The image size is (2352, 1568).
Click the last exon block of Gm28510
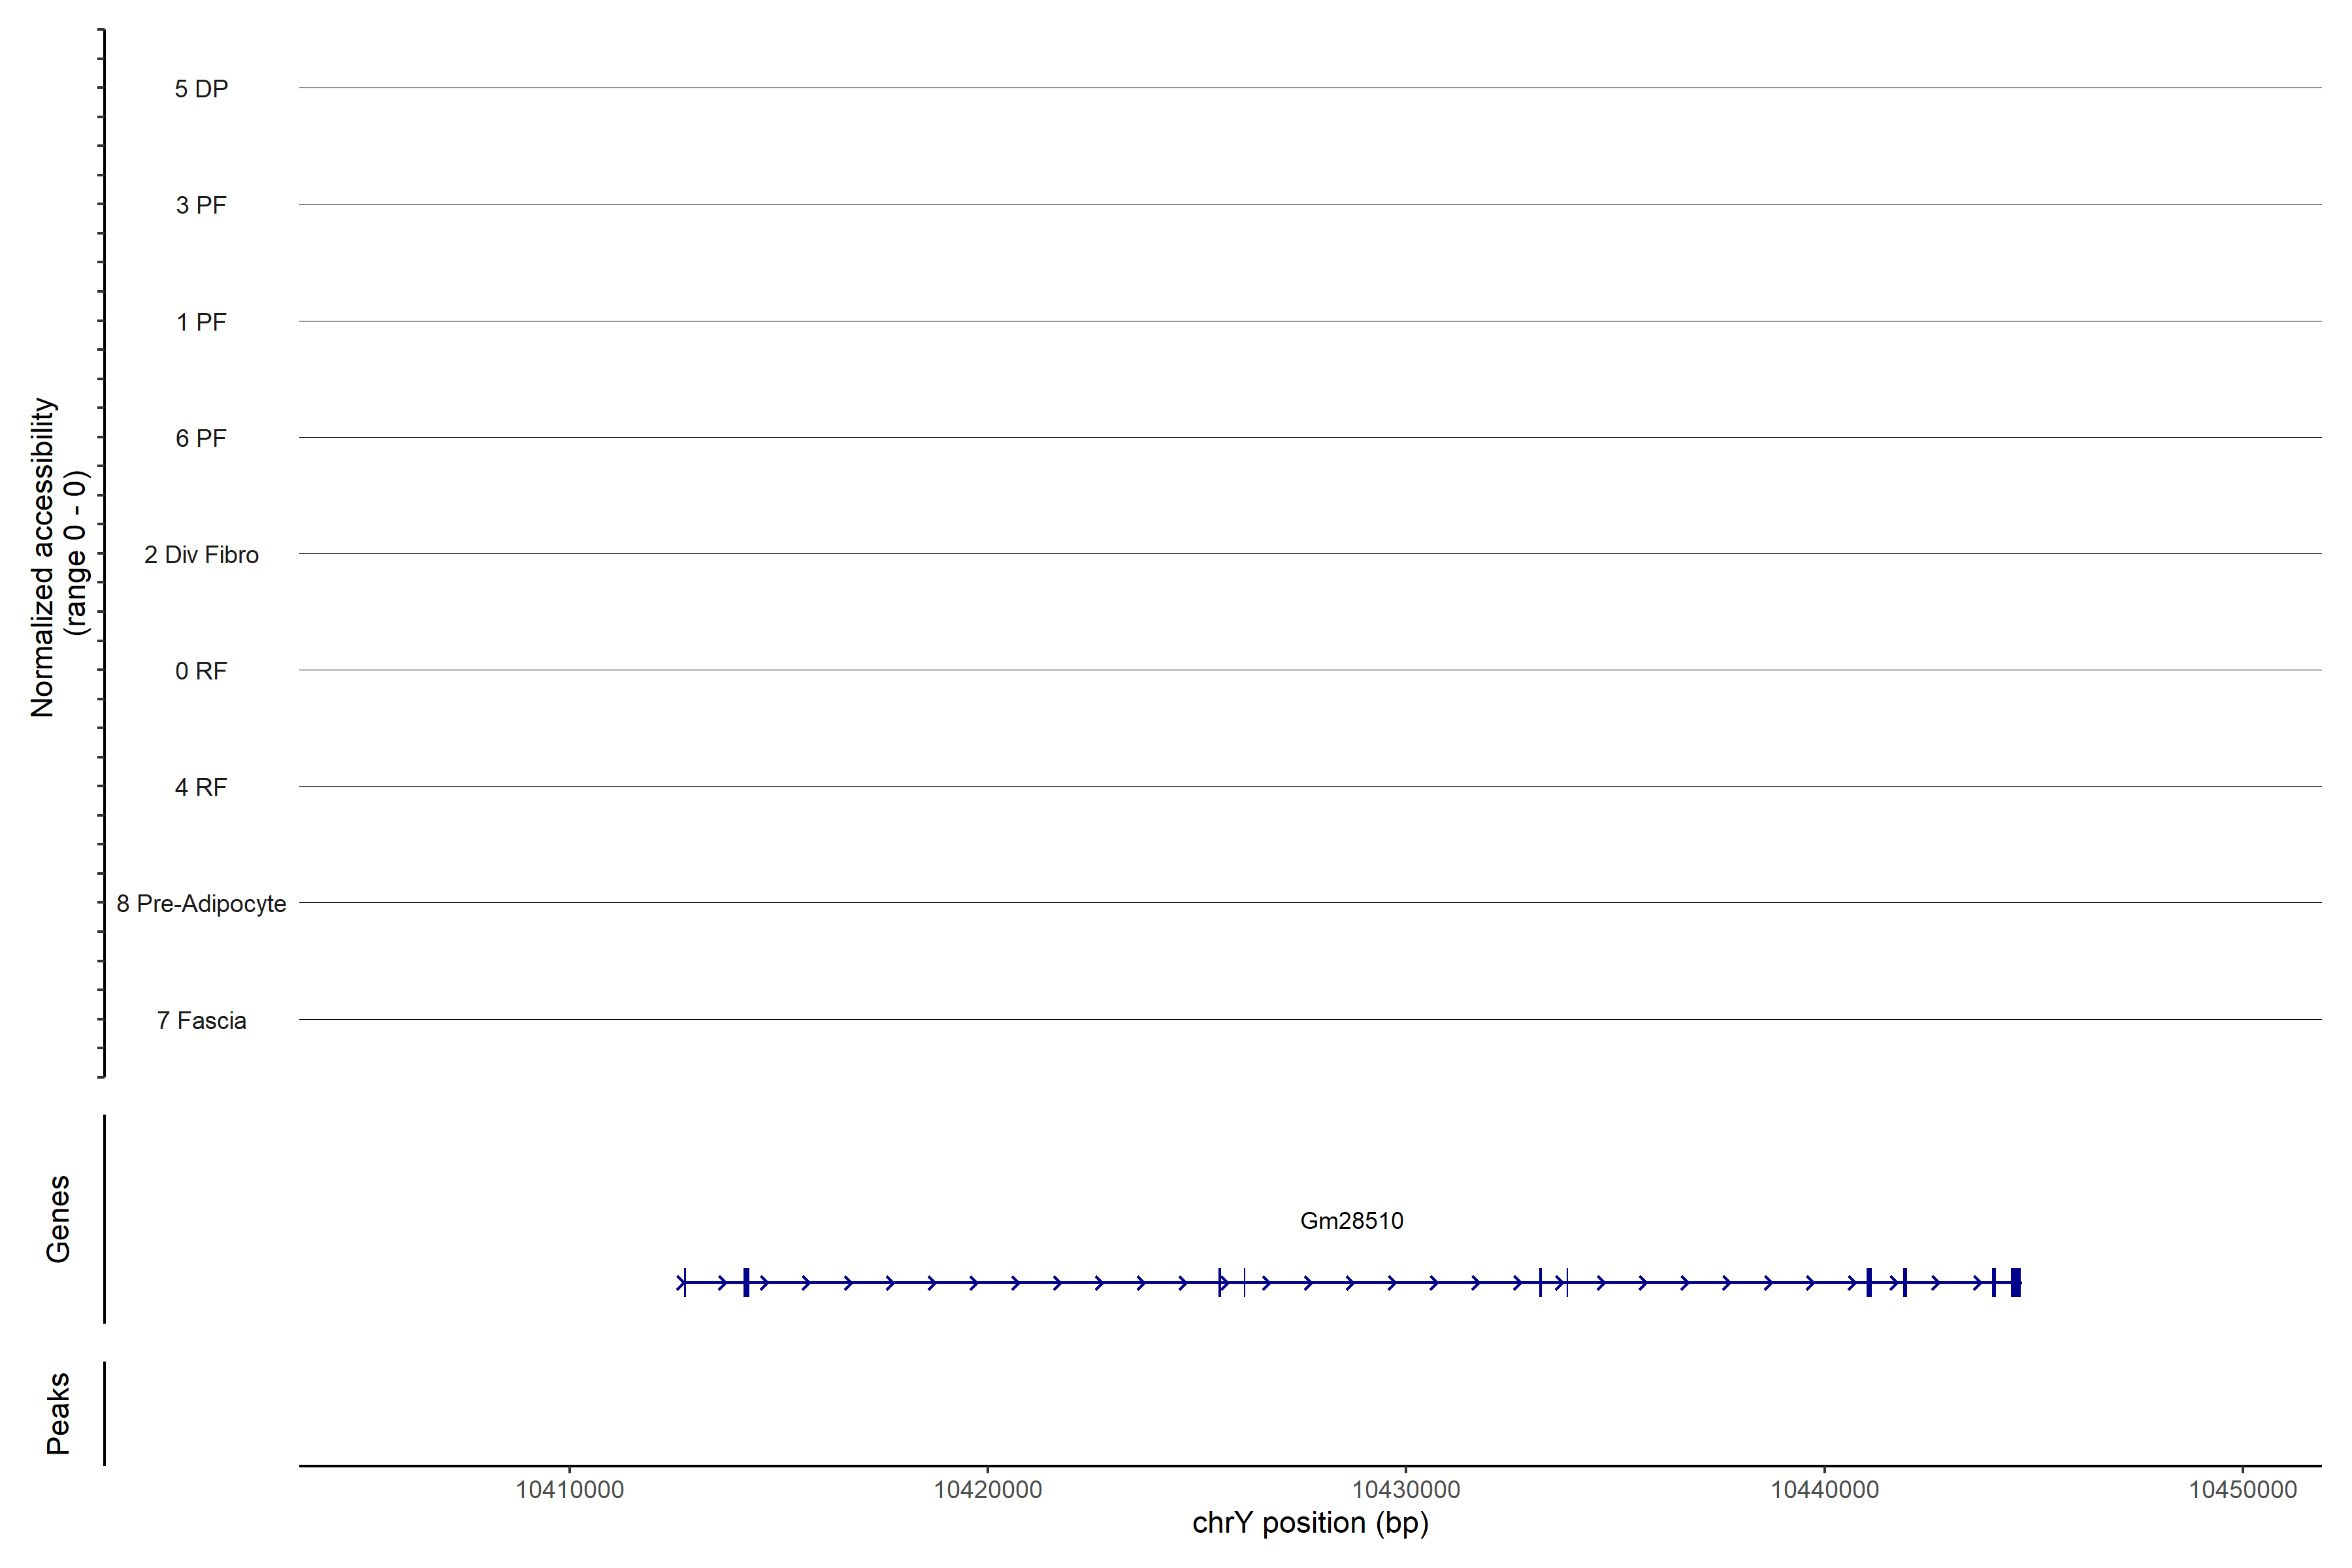pyautogui.click(x=2015, y=1282)
